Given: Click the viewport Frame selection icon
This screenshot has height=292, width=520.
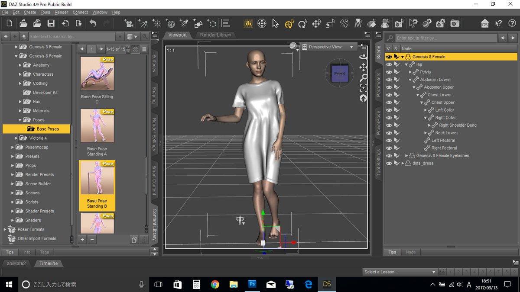Looking at the screenshot, I should tap(363, 88).
